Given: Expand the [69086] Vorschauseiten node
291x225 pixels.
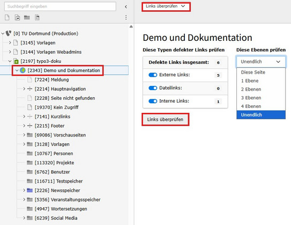Looking at the screenshot, I should [x=24, y=135].
